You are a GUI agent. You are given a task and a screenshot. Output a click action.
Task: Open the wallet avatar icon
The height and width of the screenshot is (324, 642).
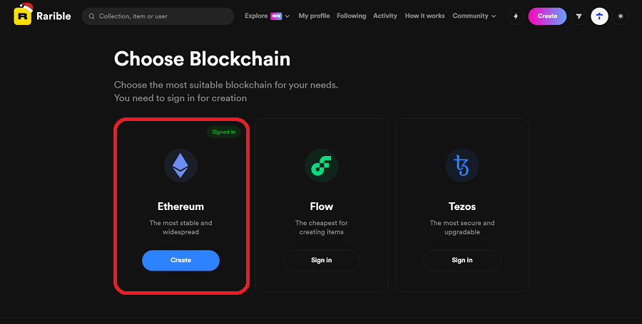pos(600,16)
